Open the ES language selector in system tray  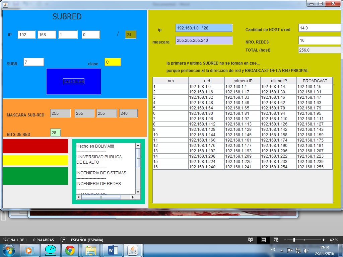pos(272,250)
